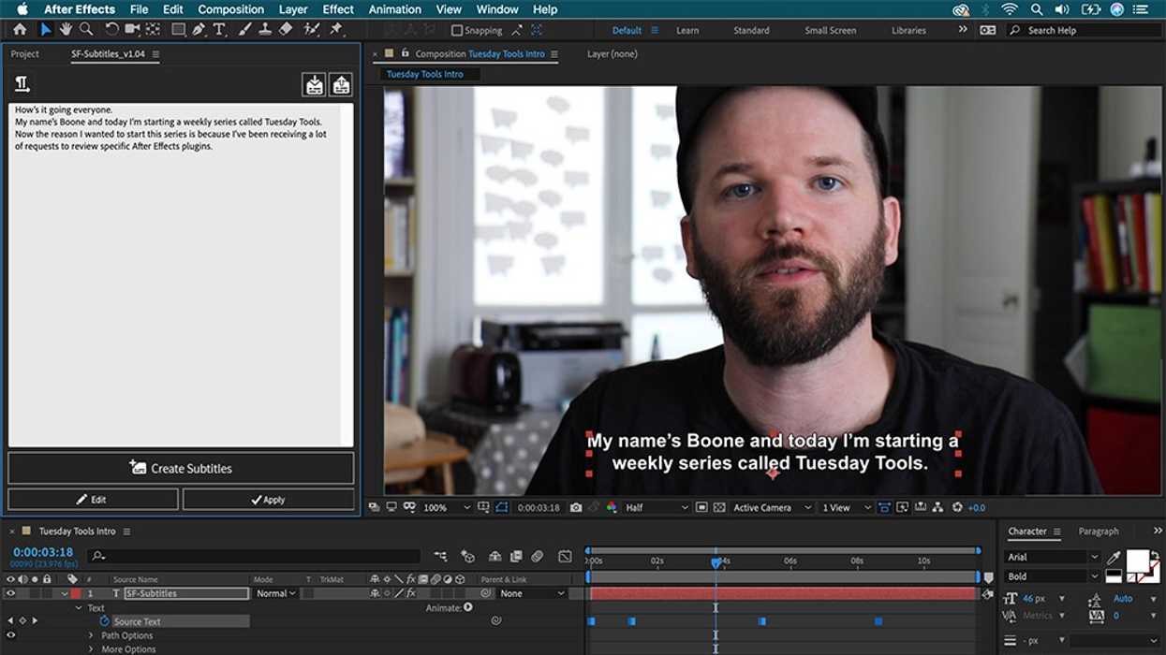Click the import subtitles icon in SF-Subtitles panel
Image resolution: width=1166 pixels, height=655 pixels.
(314, 85)
